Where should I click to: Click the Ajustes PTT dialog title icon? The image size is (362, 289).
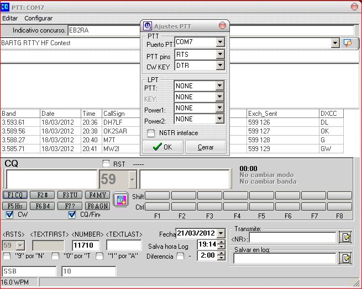tap(148, 26)
